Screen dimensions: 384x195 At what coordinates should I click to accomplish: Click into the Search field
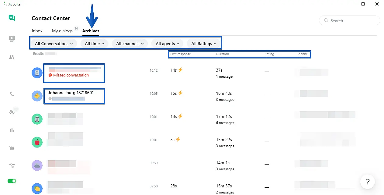tap(350, 21)
